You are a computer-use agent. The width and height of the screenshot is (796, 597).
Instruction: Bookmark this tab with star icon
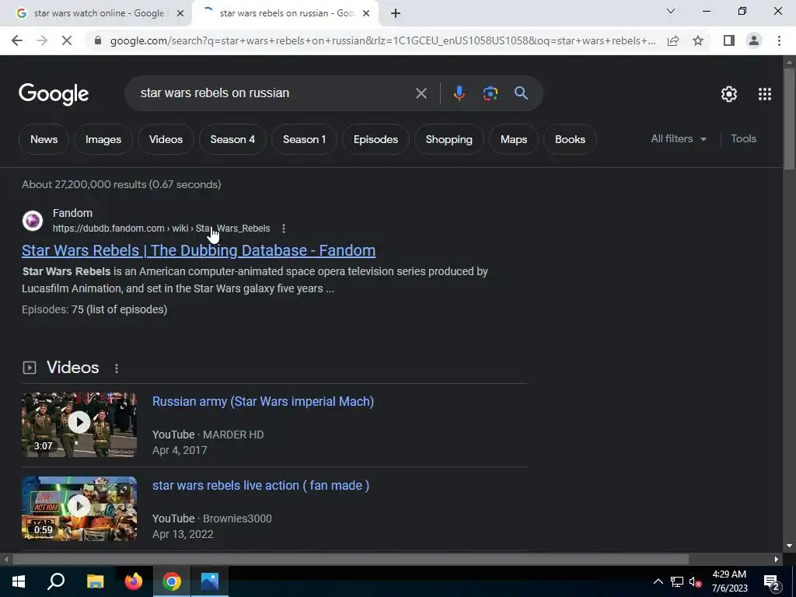click(698, 40)
